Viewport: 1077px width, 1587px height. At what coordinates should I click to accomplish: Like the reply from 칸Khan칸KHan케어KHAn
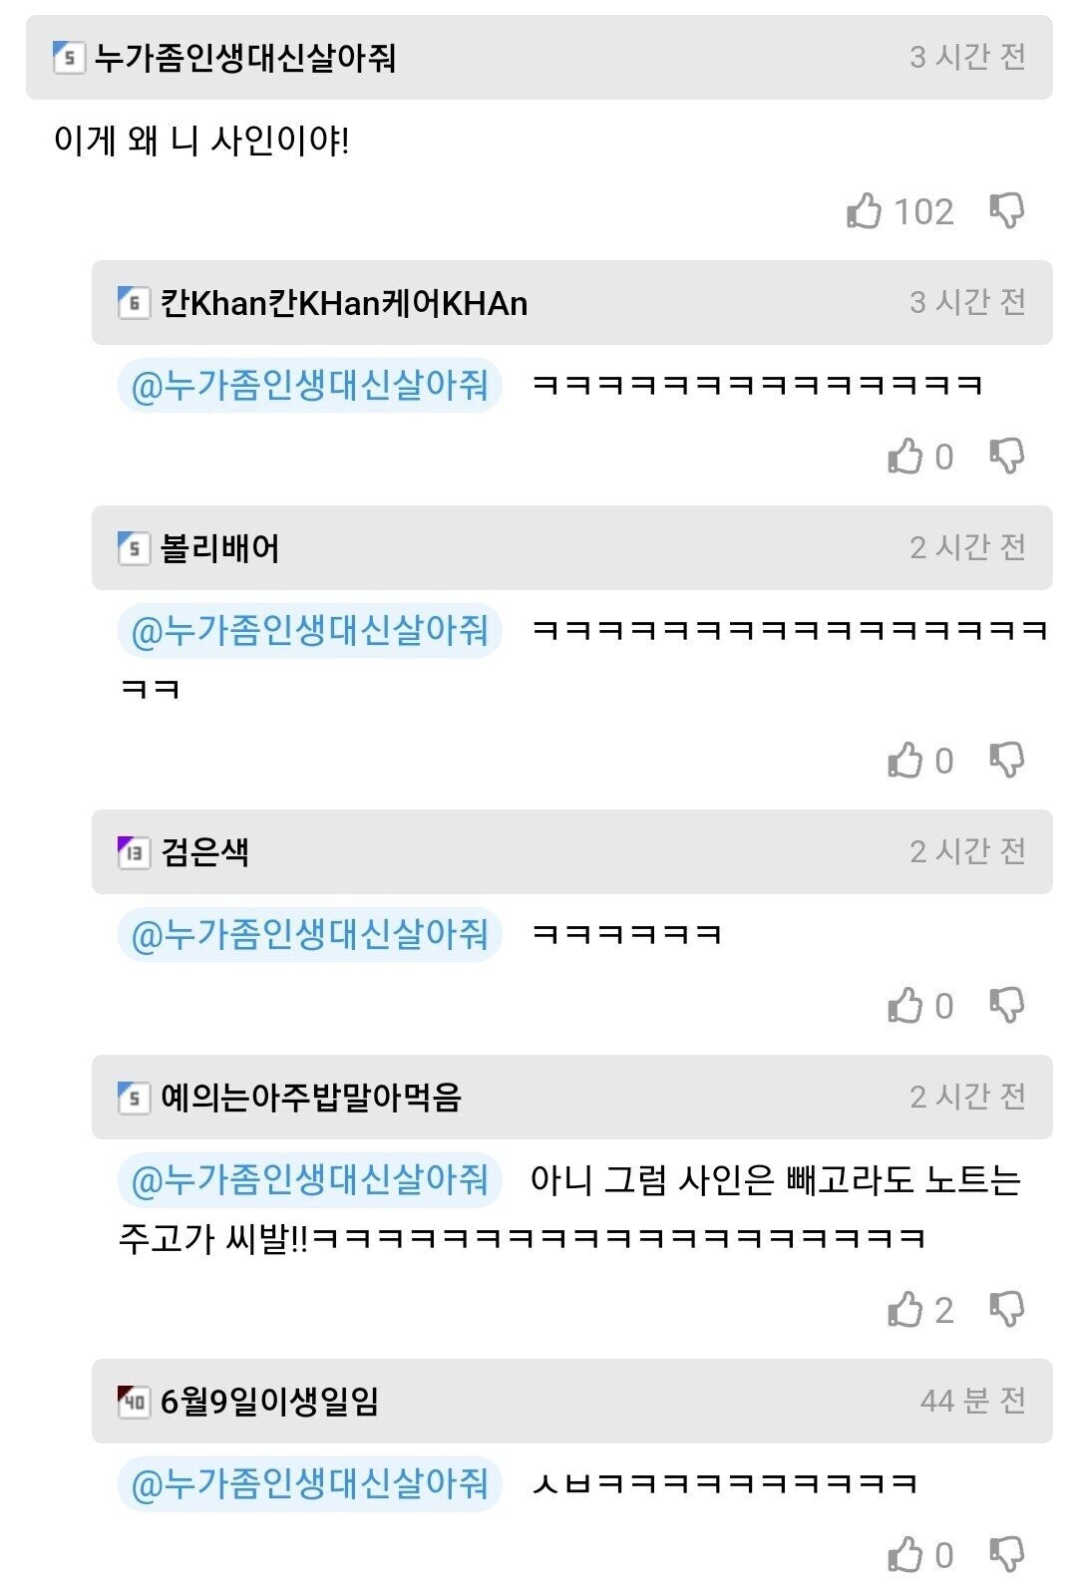(905, 456)
